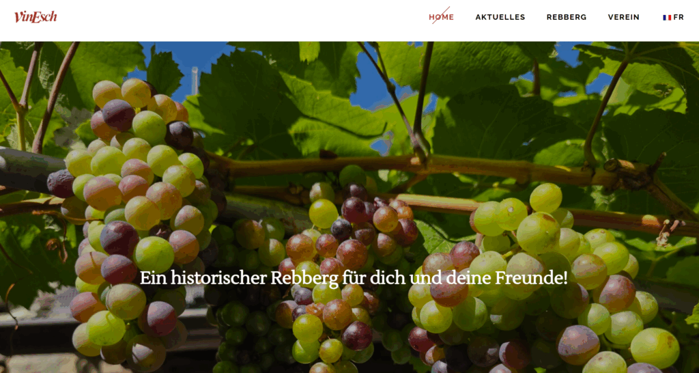Screen dimensions: 699x373
Task: Click the diagonal slash over the HOME label
Action: click(x=441, y=15)
